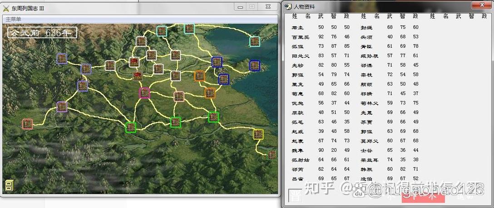494x208 pixels.
Task: Click 魏犨's 武 value 90
Action: pos(321,150)
